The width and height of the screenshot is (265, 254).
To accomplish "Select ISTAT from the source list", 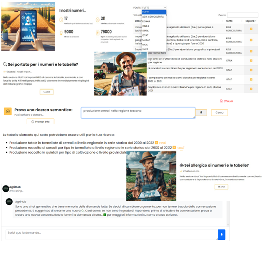I will point(145,35).
